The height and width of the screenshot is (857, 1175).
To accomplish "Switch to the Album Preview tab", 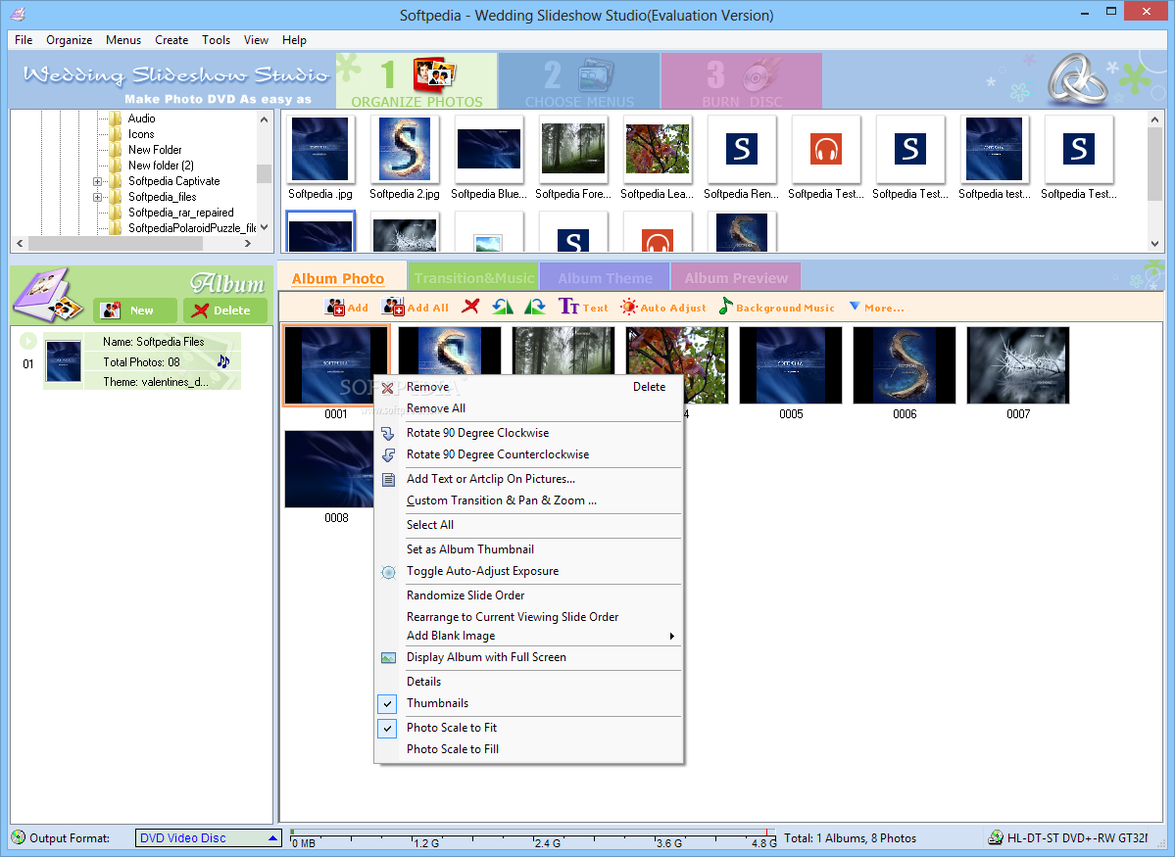I will coord(736,278).
